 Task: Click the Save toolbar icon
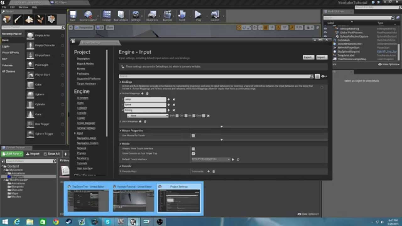(73, 16)
